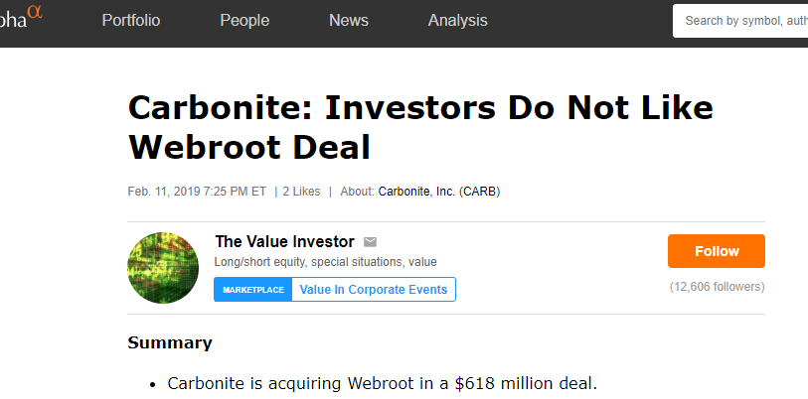The height and width of the screenshot is (399, 808).
Task: Click the envelope icon beside The Value Investor
Action: (x=371, y=242)
